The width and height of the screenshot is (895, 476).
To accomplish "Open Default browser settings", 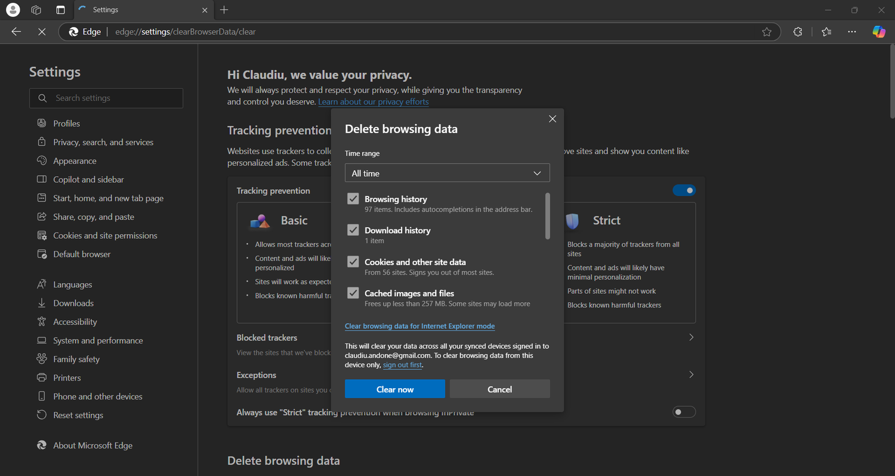I will coord(82,254).
